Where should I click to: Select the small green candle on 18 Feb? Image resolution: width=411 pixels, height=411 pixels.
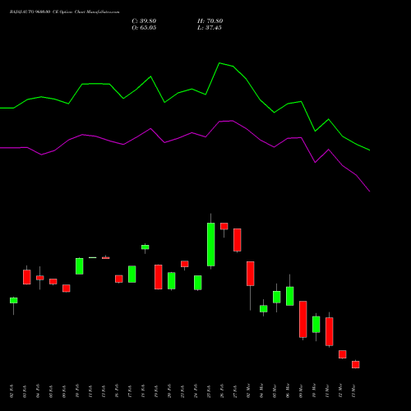[145, 247]
